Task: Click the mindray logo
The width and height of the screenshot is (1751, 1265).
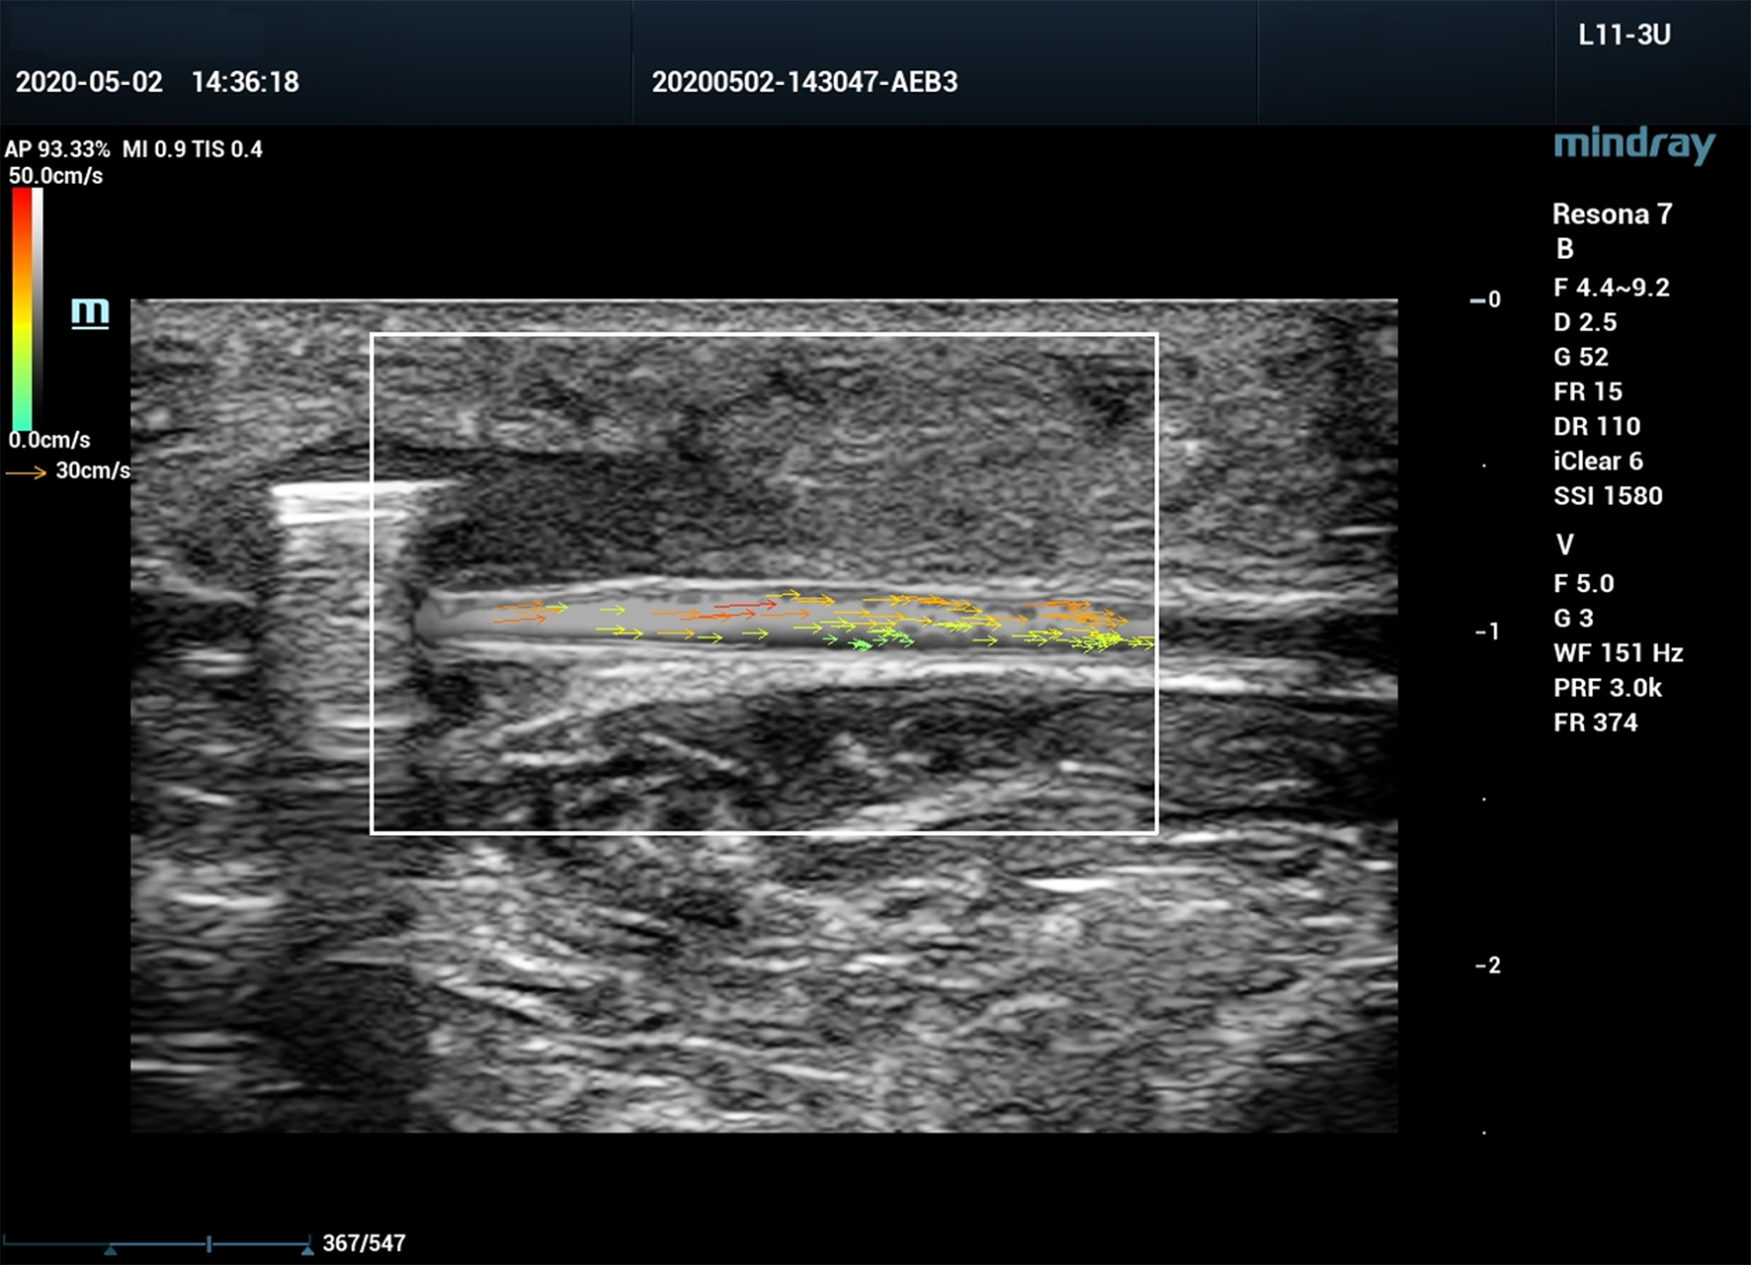Action: point(1634,145)
